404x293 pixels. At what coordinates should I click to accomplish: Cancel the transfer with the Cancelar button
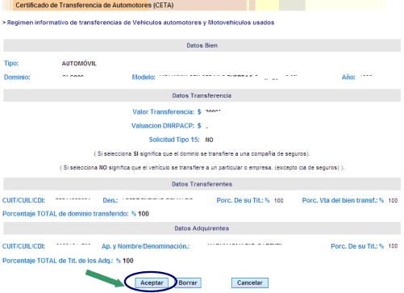click(x=250, y=283)
